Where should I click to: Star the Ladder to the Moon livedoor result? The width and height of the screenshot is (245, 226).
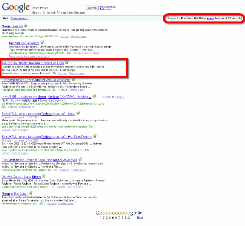pyautogui.click(x=94, y=96)
